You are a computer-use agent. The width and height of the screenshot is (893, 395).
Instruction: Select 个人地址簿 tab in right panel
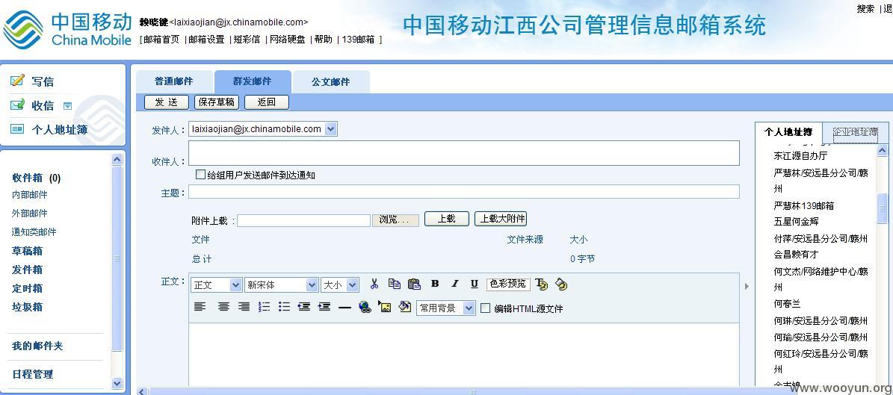[788, 132]
